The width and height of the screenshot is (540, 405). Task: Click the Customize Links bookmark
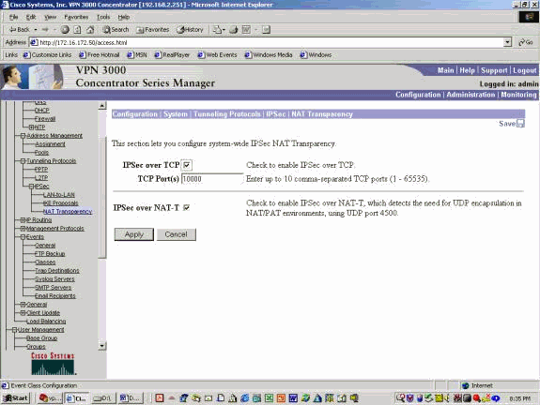[48, 55]
